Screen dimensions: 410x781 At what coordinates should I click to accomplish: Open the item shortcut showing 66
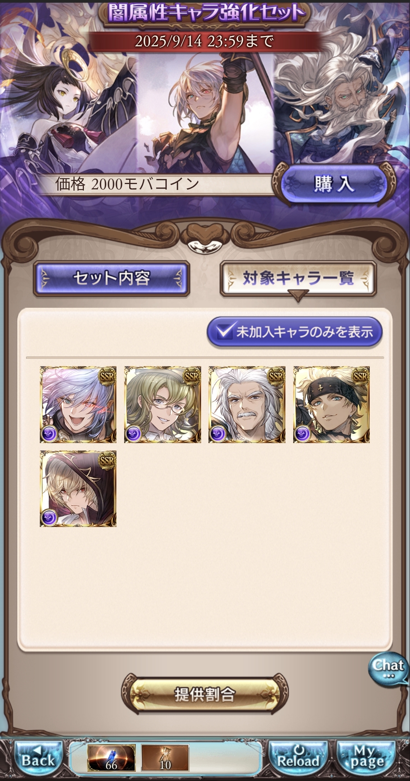pyautogui.click(x=111, y=758)
